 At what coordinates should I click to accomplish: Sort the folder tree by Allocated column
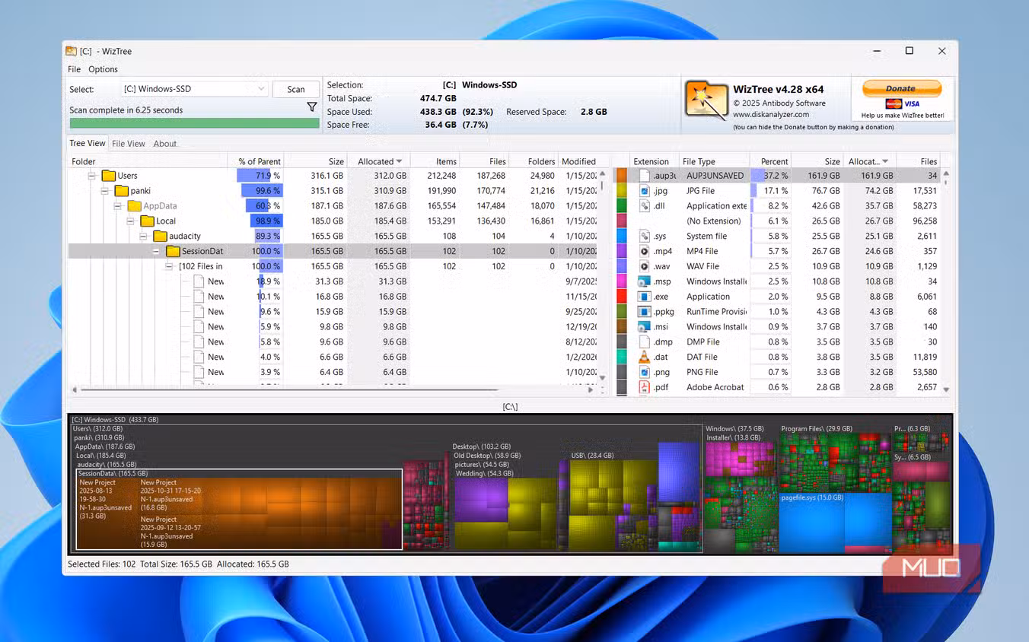(x=379, y=161)
